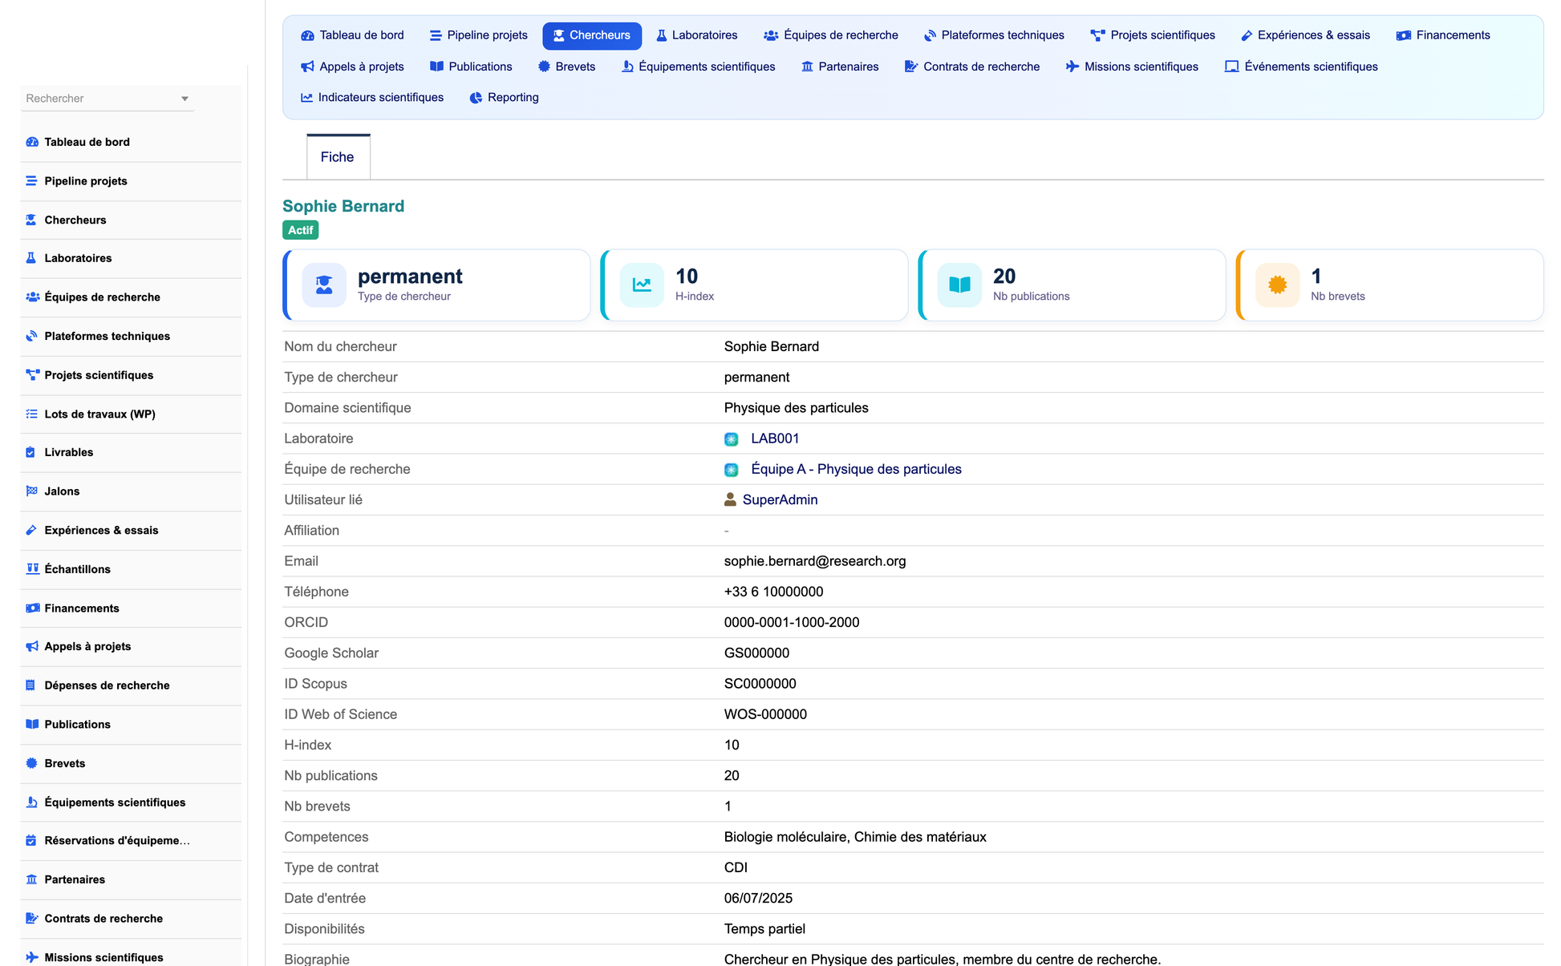Open Expériences & essais in sidebar

(101, 531)
